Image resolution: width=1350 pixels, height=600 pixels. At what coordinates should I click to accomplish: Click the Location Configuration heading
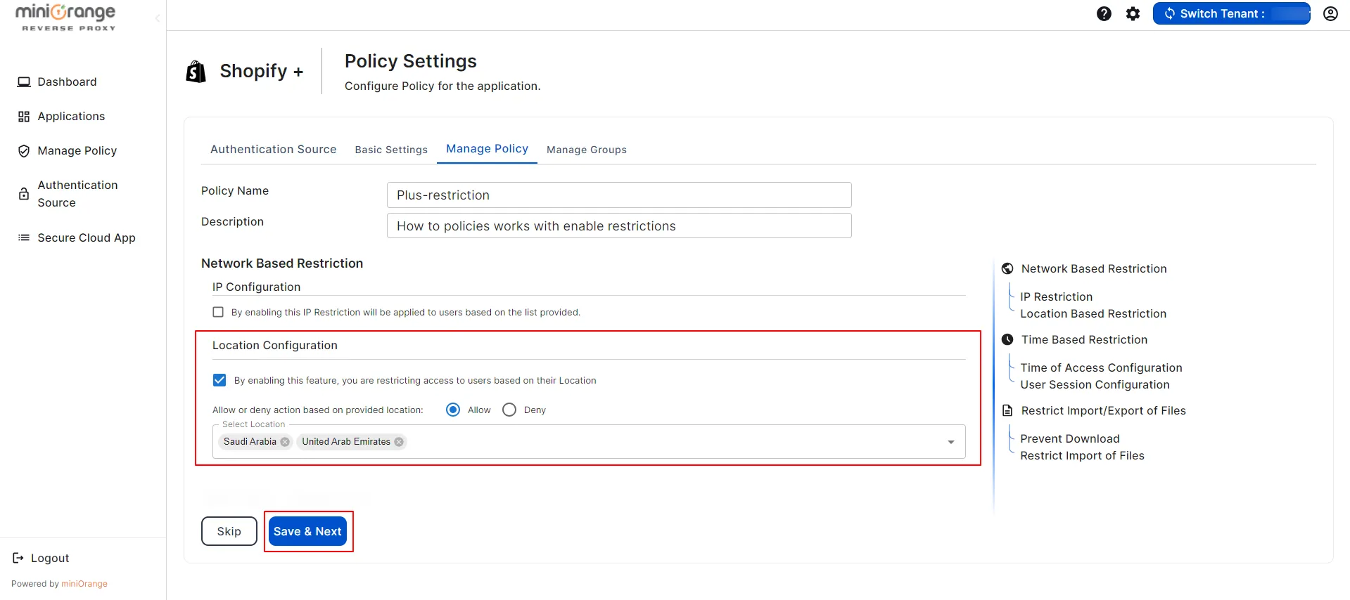tap(275, 345)
